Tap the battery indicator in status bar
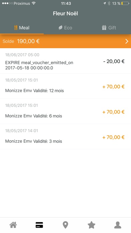This screenshot has width=131, height=233. click(125, 3)
